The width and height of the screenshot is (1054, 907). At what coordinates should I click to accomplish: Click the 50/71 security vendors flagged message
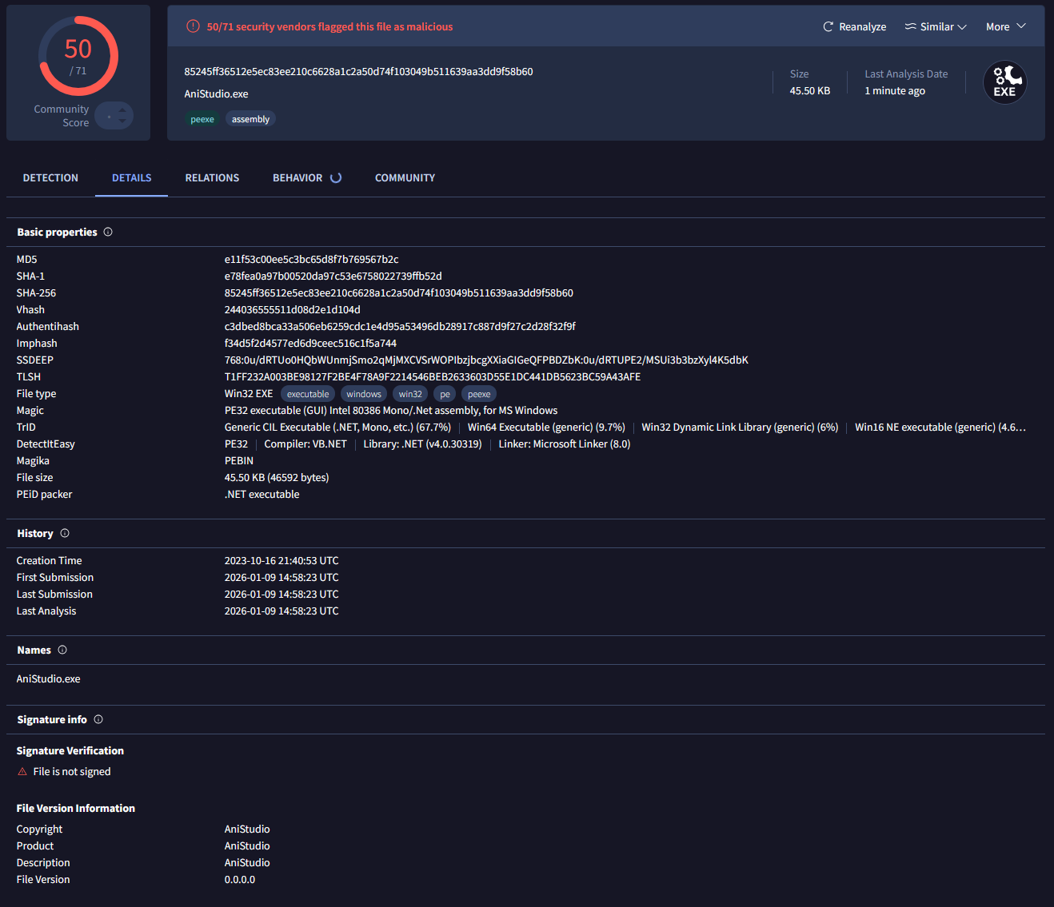(x=329, y=26)
